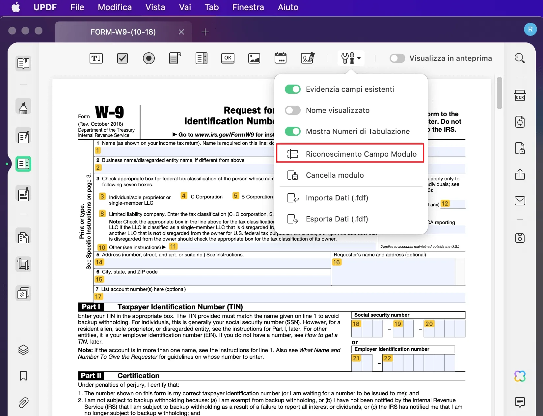Open the Prepare Form sidebar tool
The width and height of the screenshot is (543, 416).
point(23,164)
